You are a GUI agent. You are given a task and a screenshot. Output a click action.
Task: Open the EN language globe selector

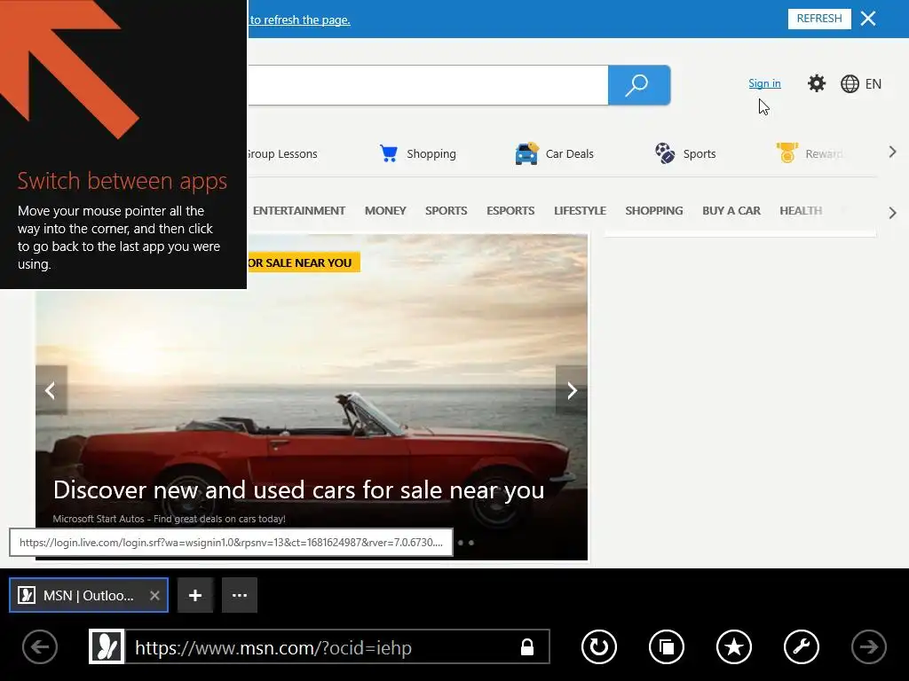tap(861, 84)
